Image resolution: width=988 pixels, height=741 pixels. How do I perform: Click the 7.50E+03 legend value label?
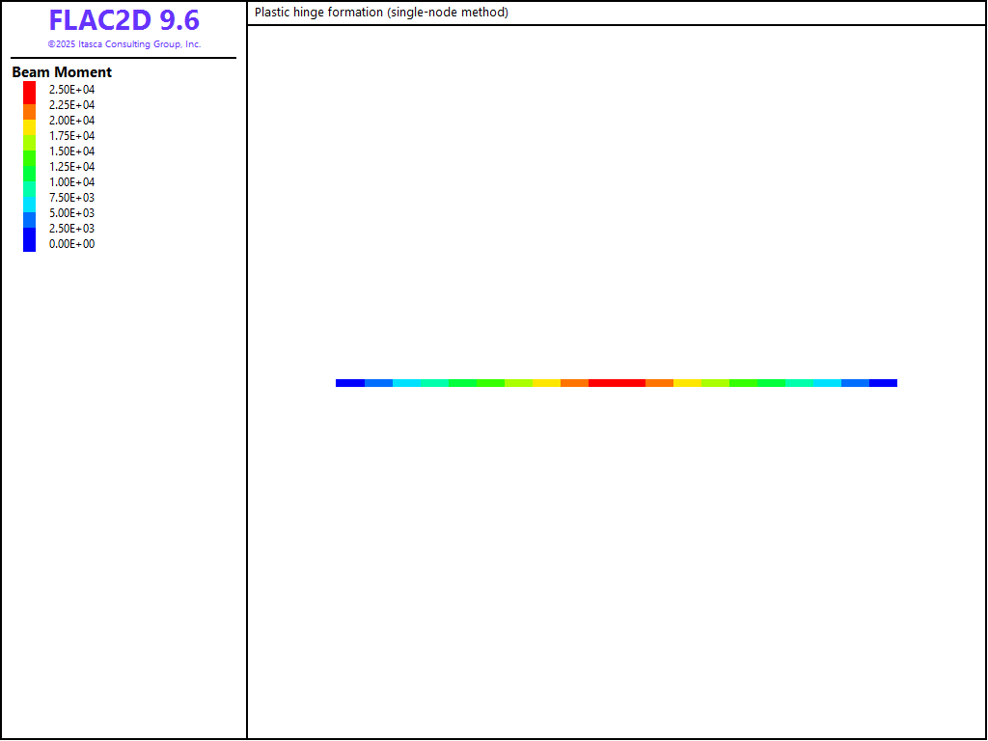point(72,198)
